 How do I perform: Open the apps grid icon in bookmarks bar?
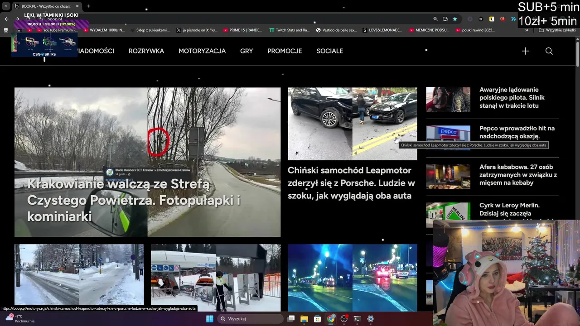click(6, 30)
